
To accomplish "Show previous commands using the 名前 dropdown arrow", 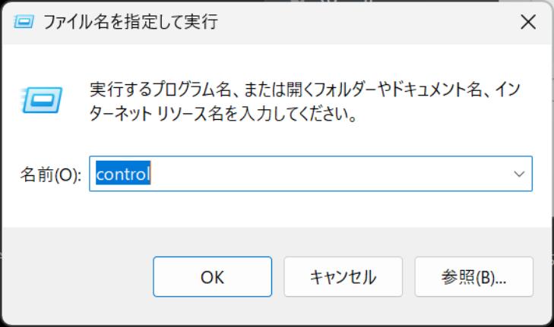I will coord(519,174).
